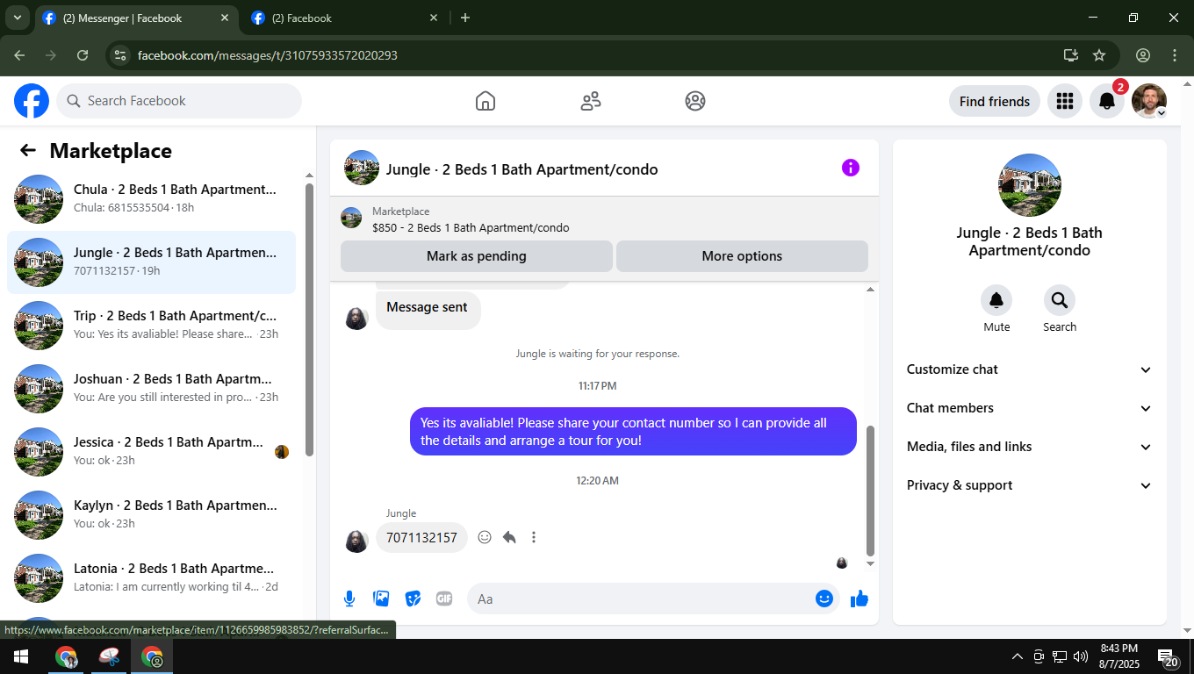Click the chat messages scrollbar thumb
This screenshot has width=1194, height=674.
point(870,491)
